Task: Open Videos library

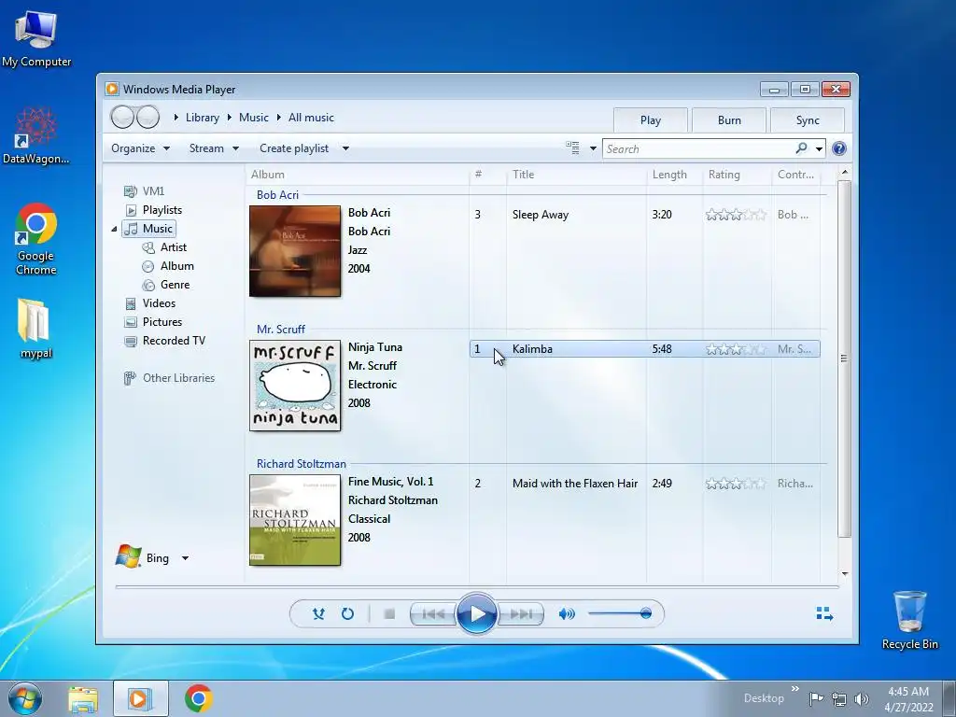Action: (x=159, y=303)
